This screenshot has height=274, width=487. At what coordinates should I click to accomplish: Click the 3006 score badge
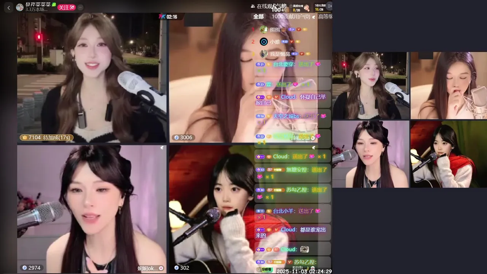(183, 137)
